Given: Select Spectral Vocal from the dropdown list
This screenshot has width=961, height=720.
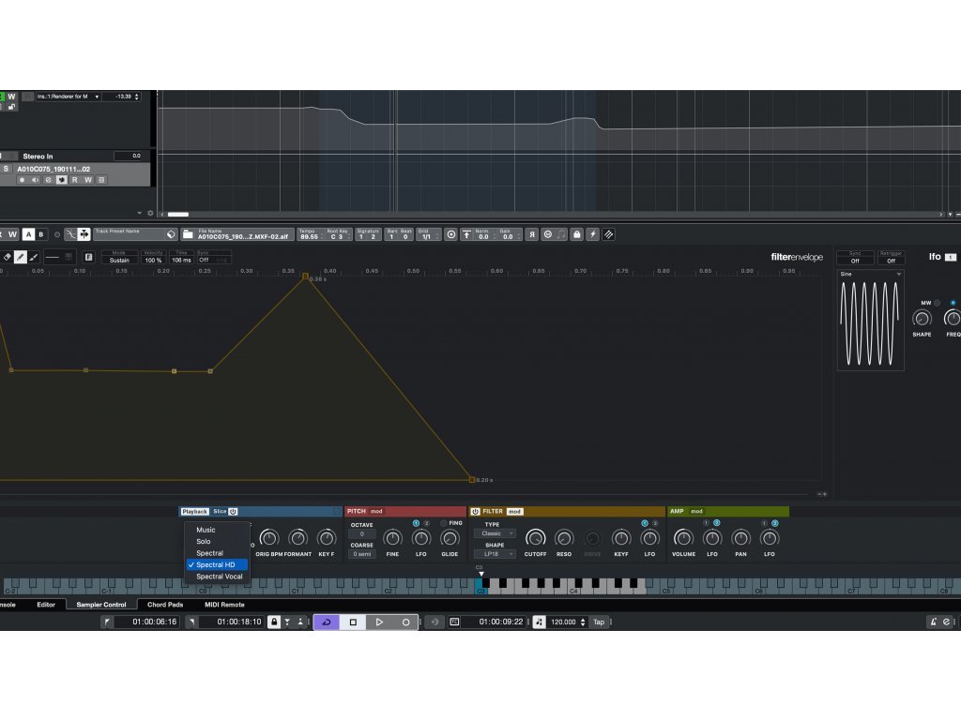Looking at the screenshot, I should (219, 577).
